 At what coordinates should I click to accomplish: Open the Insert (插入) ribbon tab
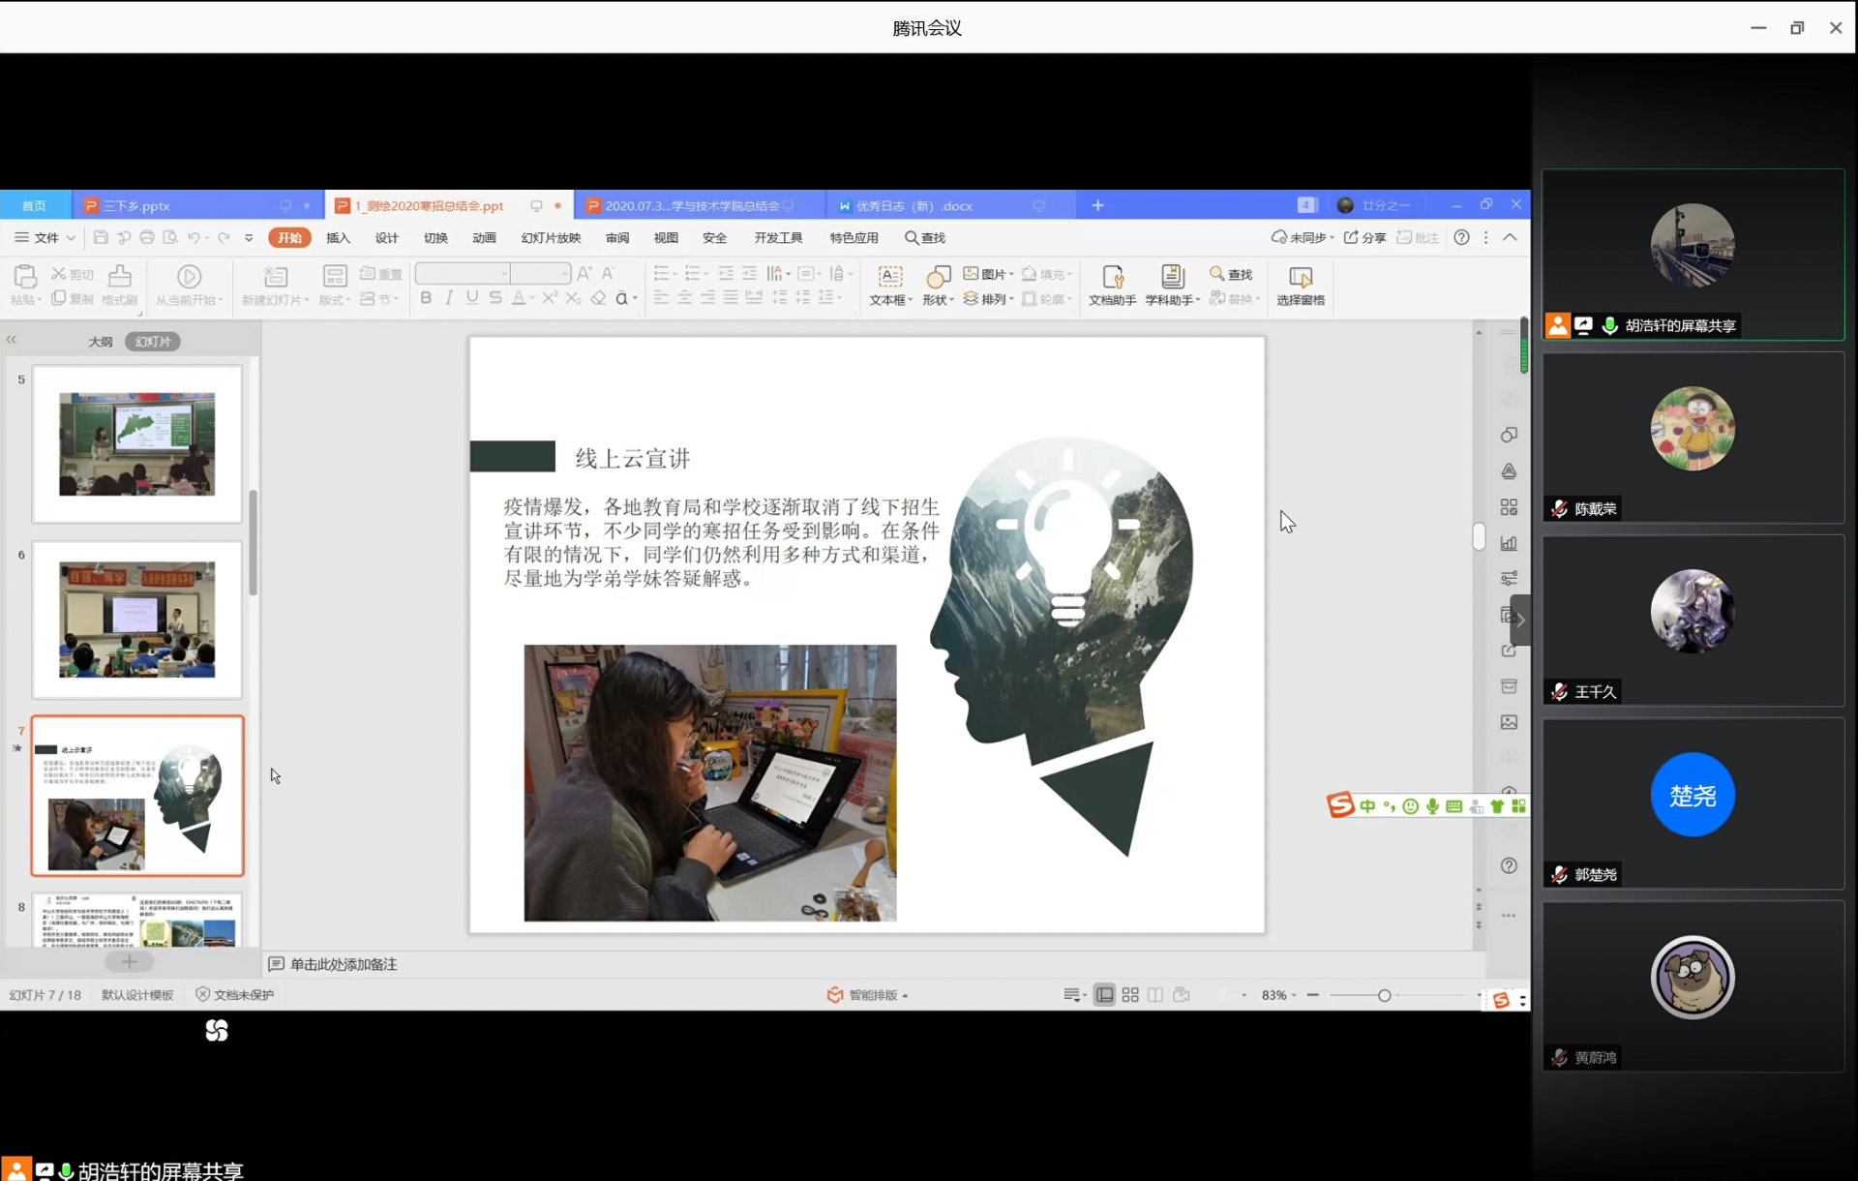338,238
